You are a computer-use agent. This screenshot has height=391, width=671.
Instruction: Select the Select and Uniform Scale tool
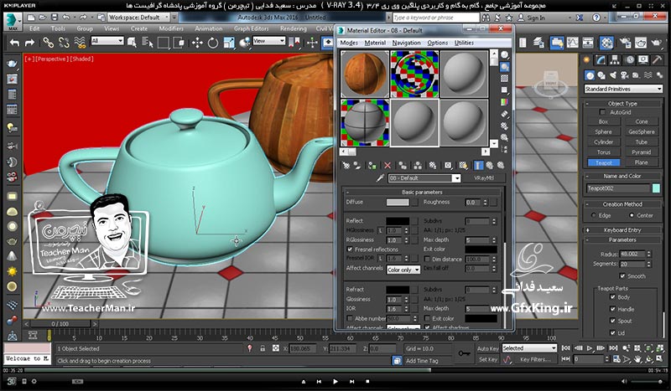229,43
